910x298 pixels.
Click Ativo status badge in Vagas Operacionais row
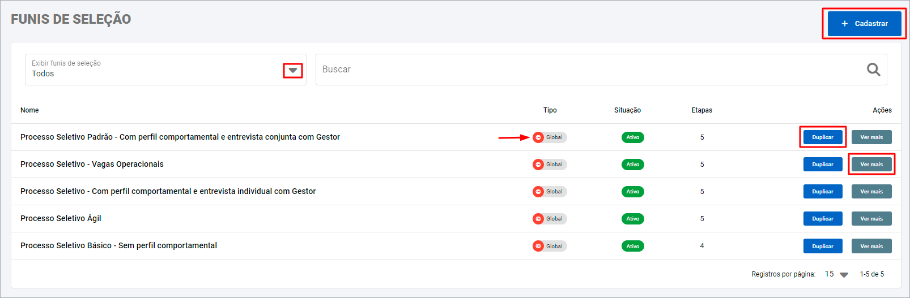632,165
